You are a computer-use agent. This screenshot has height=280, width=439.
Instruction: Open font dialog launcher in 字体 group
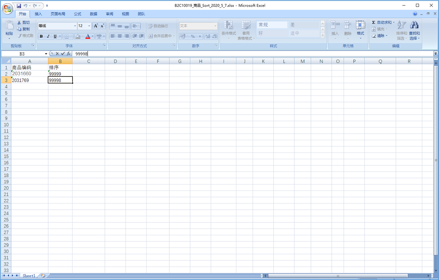pyautogui.click(x=104, y=45)
